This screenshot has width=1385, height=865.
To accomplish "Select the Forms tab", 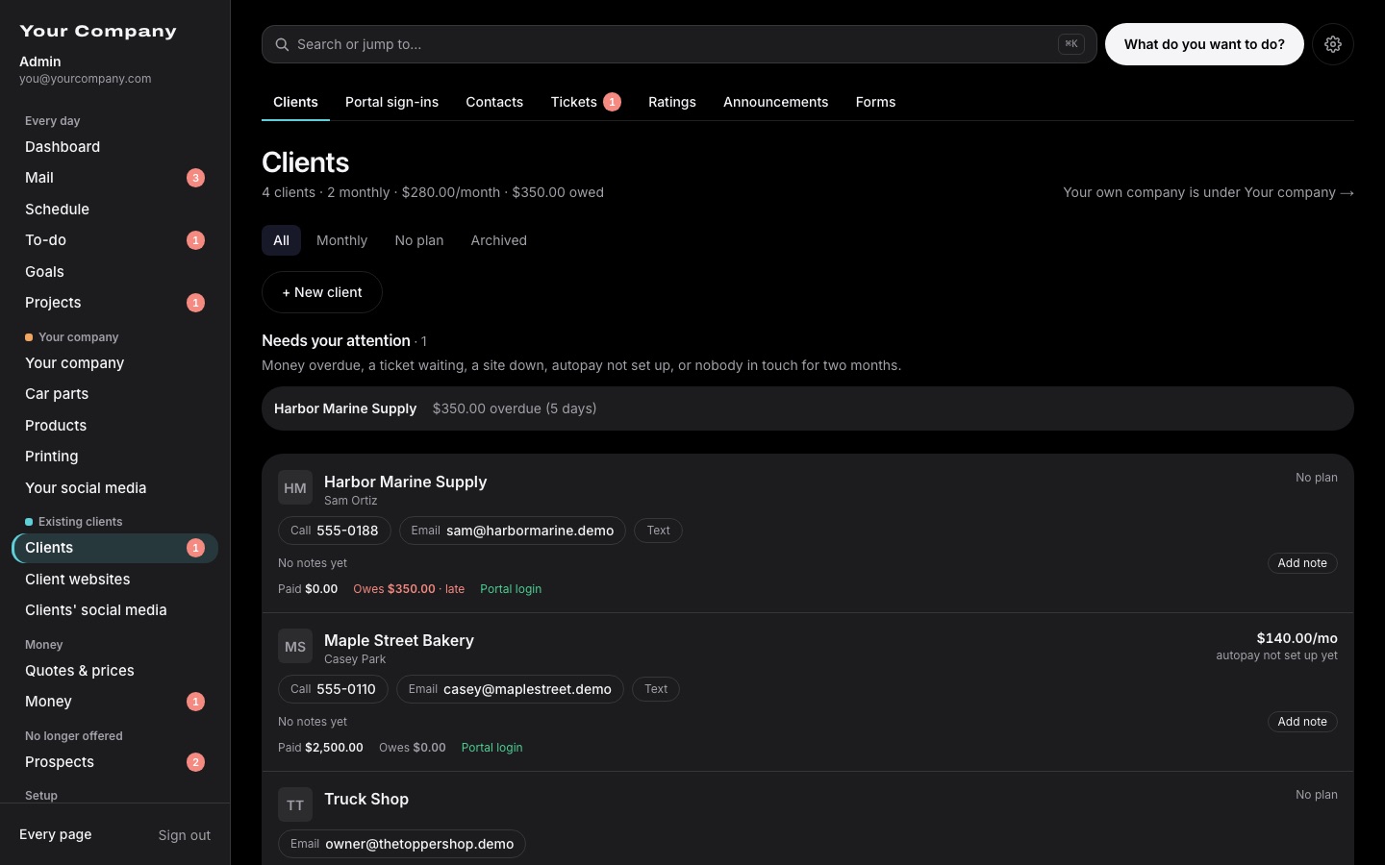I will pos(875,102).
